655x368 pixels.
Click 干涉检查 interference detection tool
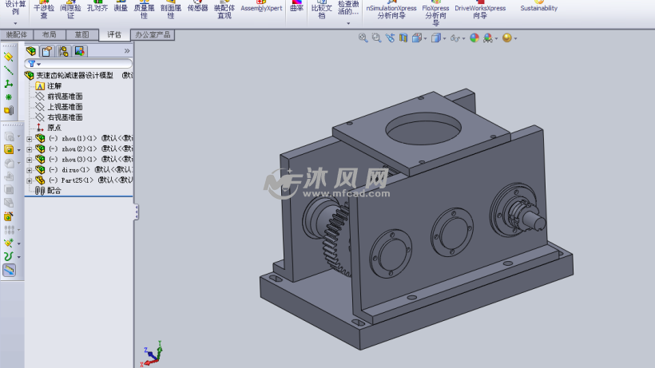(43, 10)
